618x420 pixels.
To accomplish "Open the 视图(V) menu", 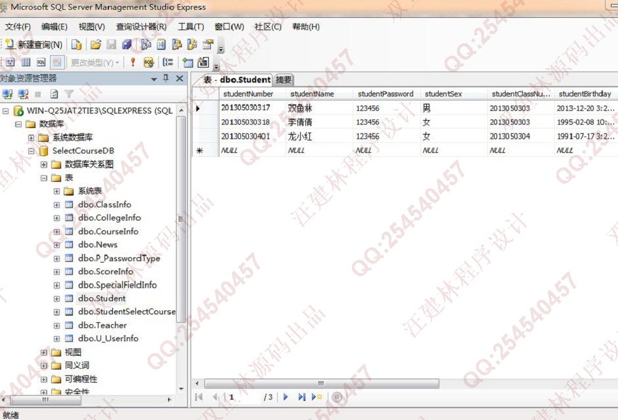I will [91, 27].
